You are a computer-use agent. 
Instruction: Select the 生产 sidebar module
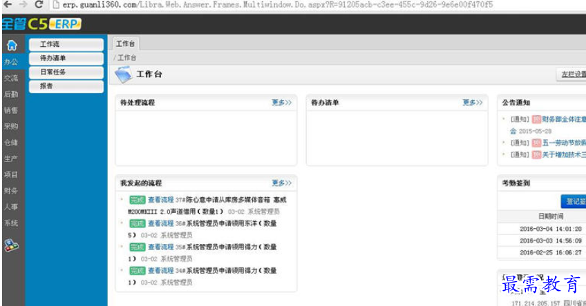point(11,159)
